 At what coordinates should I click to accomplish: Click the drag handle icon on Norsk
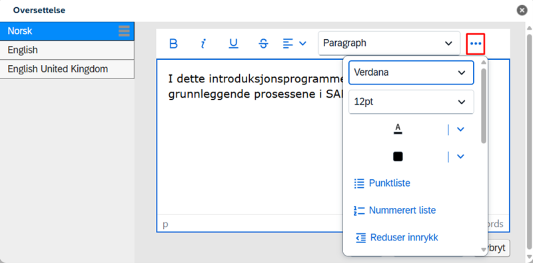[x=124, y=31]
